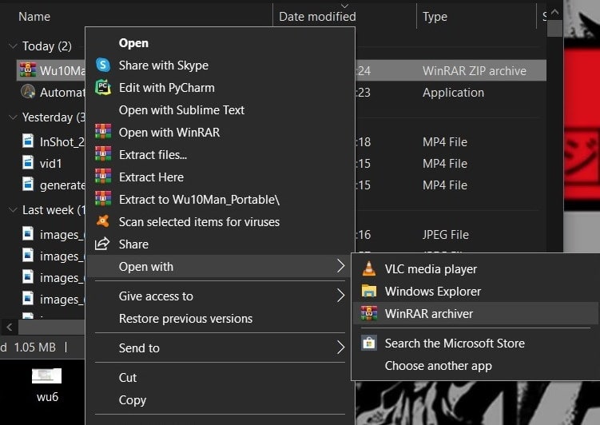Viewport: 600px width, 425px height.
Task: Click the WinRAR ZIP archive type cell
Action: 475,71
